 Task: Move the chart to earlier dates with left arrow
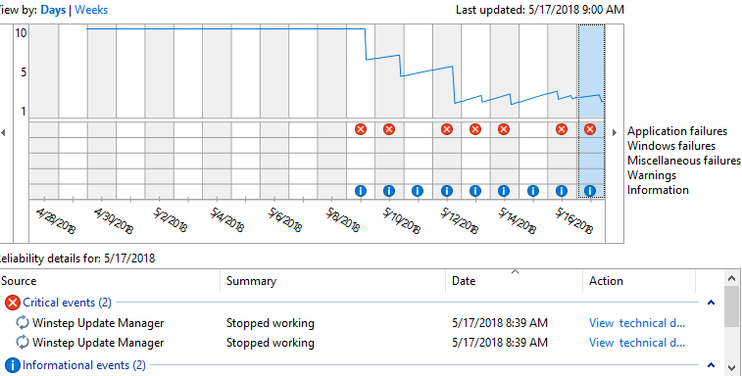coord(3,133)
